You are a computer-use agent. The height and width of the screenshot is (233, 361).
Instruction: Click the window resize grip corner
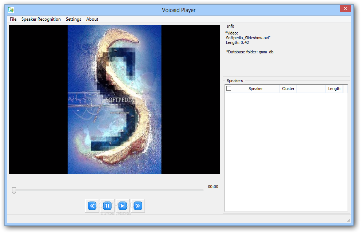pyautogui.click(x=349, y=221)
